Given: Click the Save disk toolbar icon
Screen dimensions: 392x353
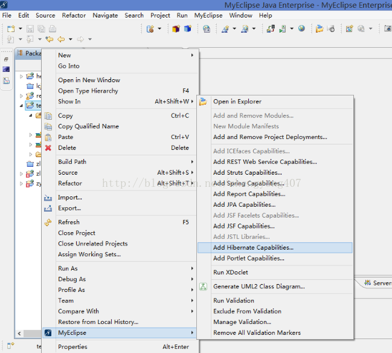Looking at the screenshot, I should pos(30,29).
